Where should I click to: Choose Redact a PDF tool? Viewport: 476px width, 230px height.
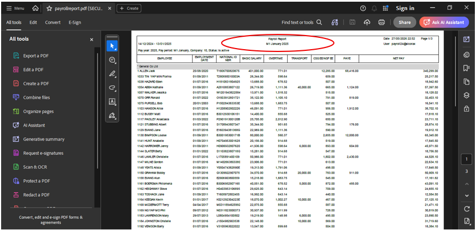point(36,195)
